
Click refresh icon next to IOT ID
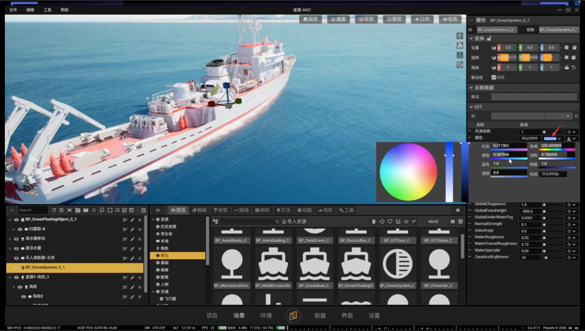576,116
